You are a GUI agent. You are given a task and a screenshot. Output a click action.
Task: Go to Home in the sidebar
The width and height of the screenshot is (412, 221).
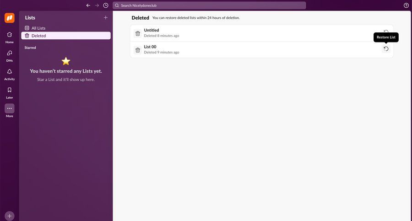coord(10,36)
